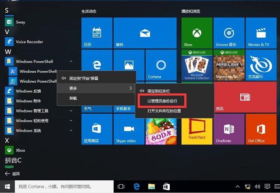Jump via the letter X header

pyautogui.click(x=7, y=140)
